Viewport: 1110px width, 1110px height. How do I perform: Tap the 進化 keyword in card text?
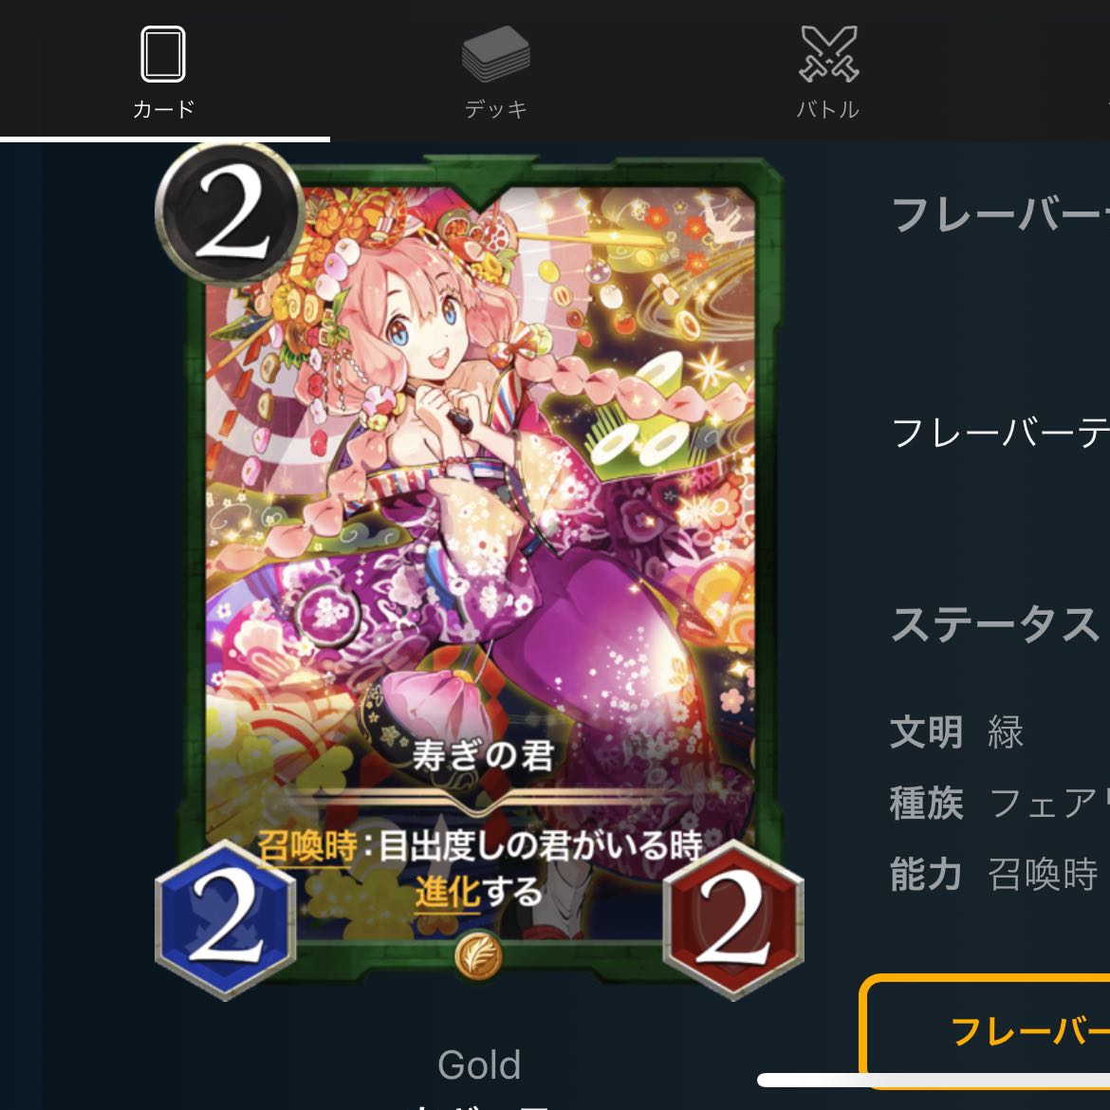pos(448,892)
